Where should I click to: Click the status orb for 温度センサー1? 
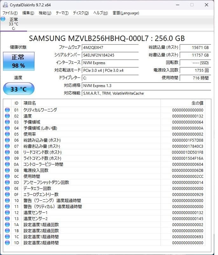click(7, 212)
